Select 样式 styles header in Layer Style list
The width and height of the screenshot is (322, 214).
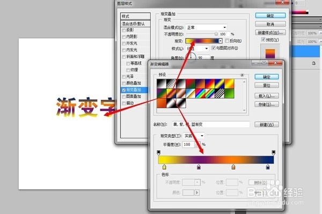[x=135, y=16]
